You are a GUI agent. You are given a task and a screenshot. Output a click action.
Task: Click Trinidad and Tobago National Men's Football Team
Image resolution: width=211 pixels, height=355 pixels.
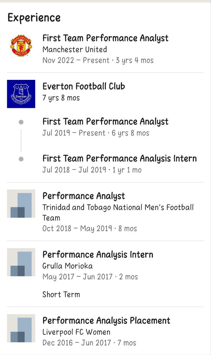point(118,207)
